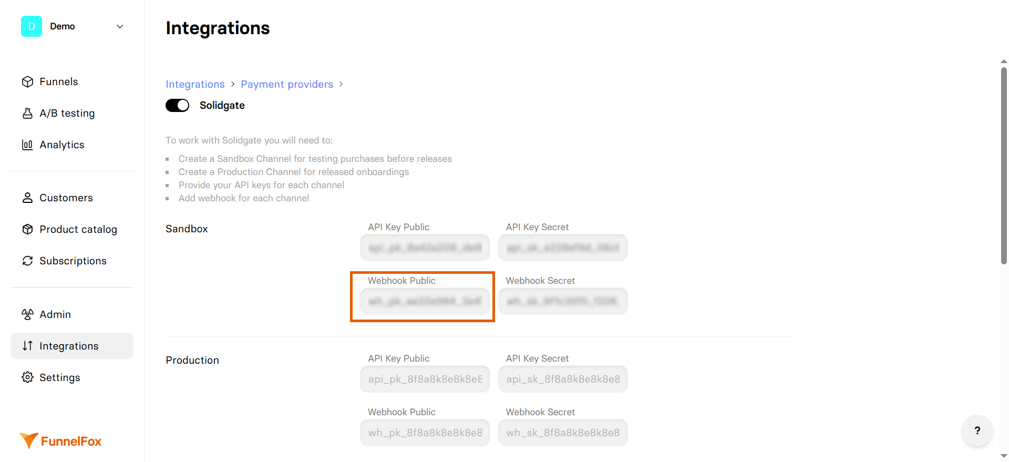Click Sandbox API Key Secret field
The height and width of the screenshot is (462, 1009).
click(563, 248)
